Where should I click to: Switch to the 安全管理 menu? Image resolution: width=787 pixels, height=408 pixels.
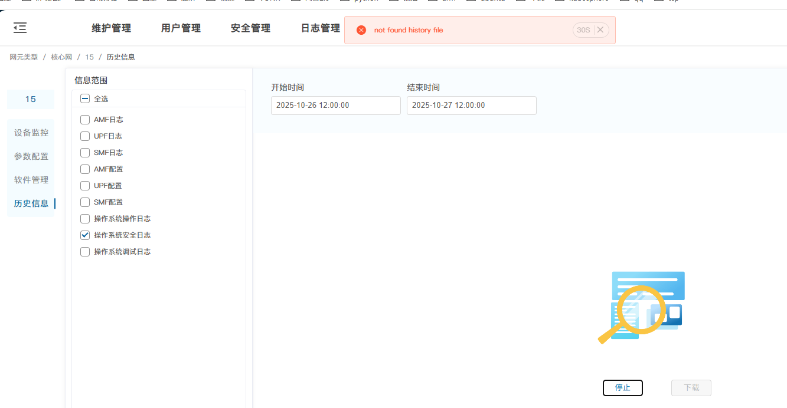click(250, 28)
